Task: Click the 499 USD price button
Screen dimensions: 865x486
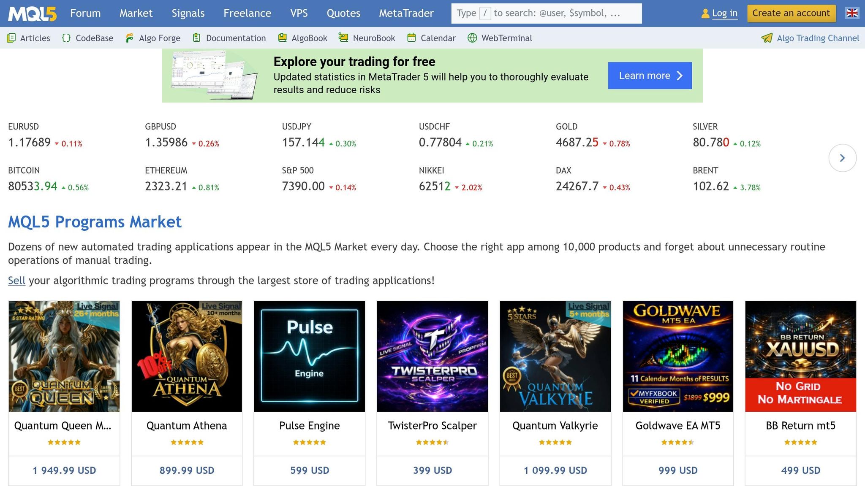Action: coord(801,470)
